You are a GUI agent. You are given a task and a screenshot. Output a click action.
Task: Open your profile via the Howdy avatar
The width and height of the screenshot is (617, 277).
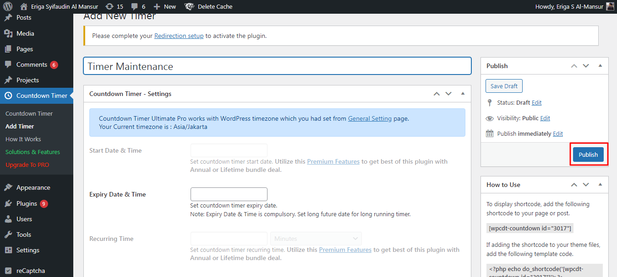[609, 6]
